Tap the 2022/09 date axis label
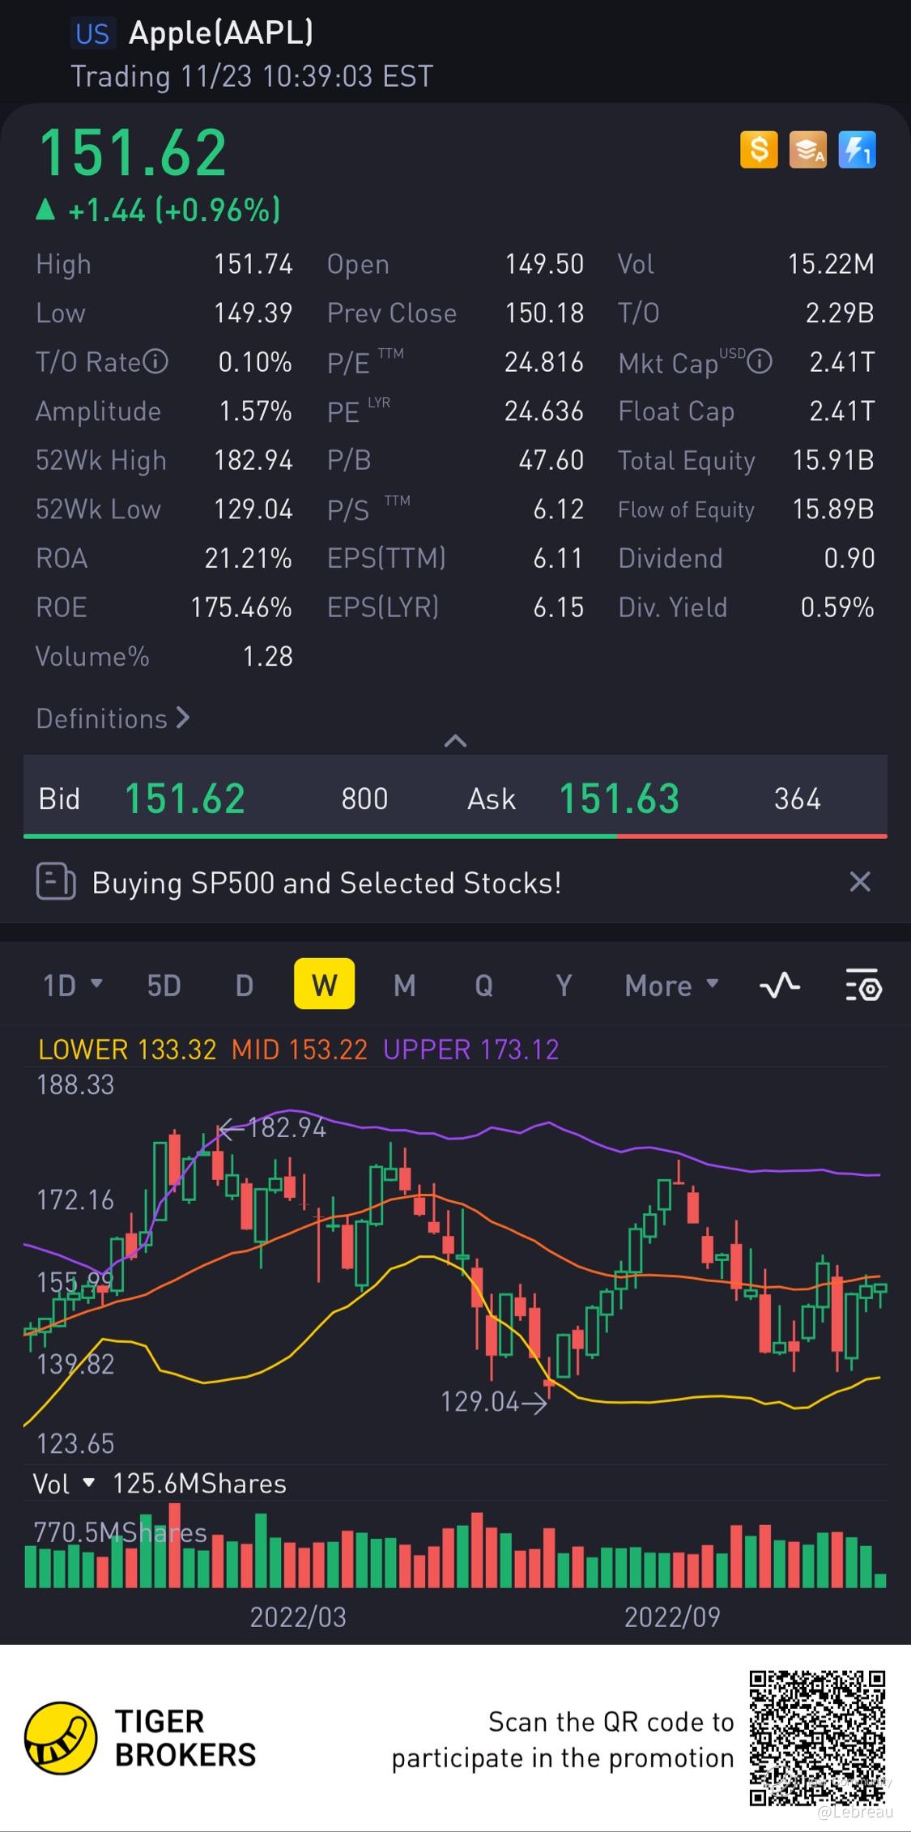This screenshot has width=911, height=1832. point(672,1617)
